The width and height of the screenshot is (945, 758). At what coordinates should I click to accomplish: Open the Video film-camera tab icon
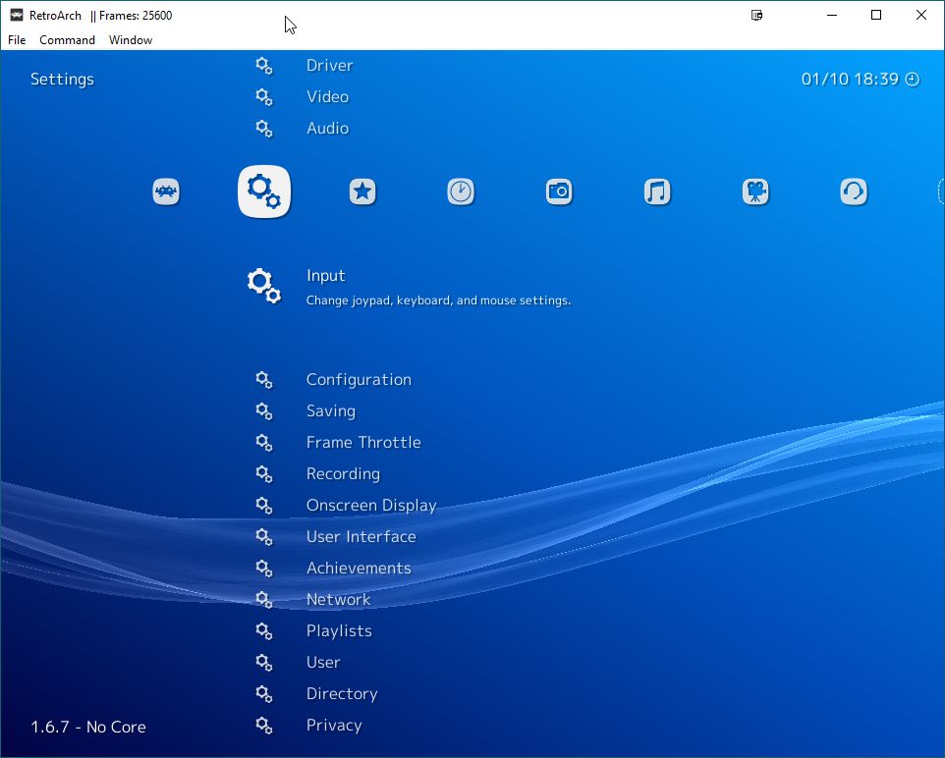click(x=754, y=191)
